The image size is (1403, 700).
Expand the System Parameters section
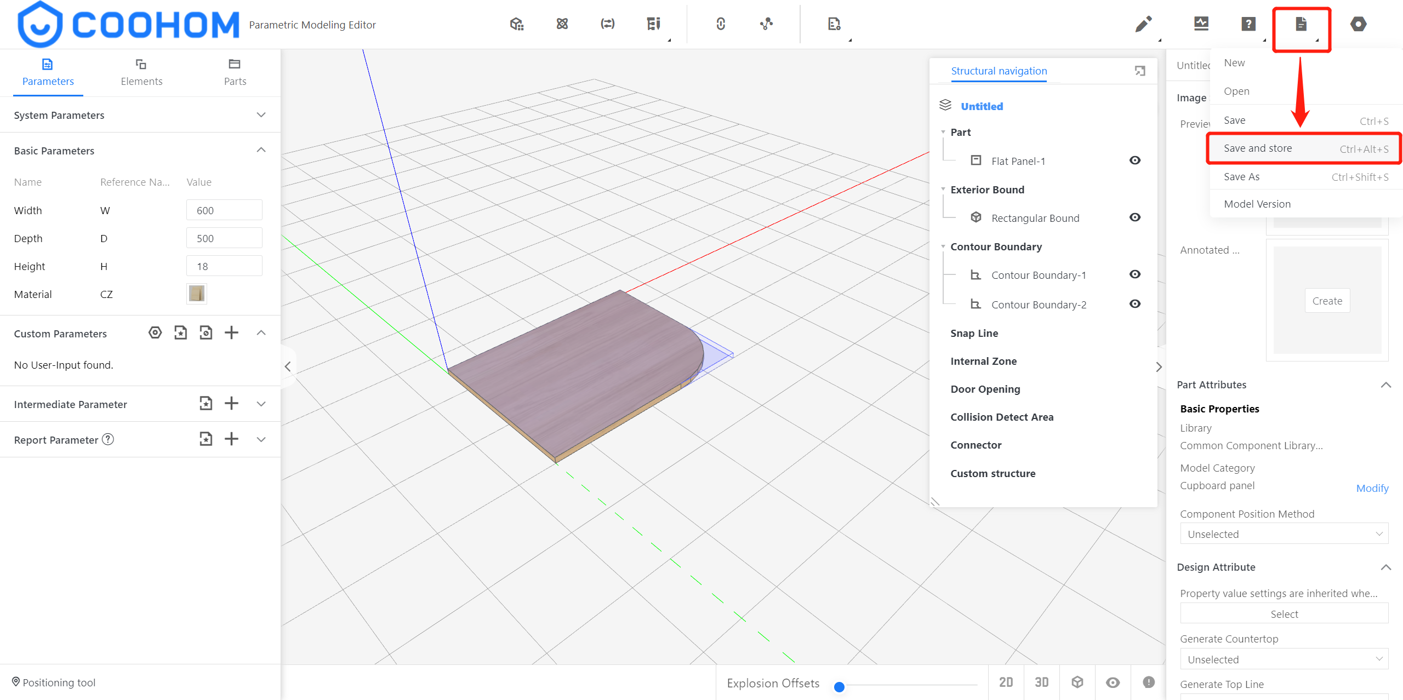point(261,115)
